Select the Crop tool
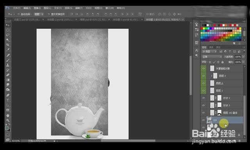Image resolution: width=250 pixels, height=150 pixels. (x=8, y=45)
